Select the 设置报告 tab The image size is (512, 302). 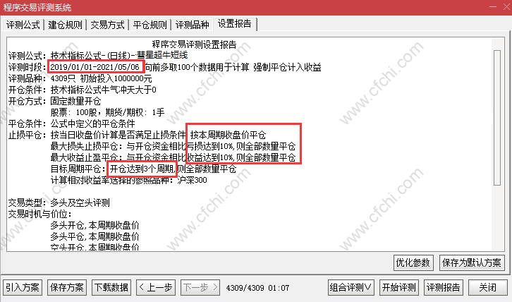pyautogui.click(x=235, y=24)
